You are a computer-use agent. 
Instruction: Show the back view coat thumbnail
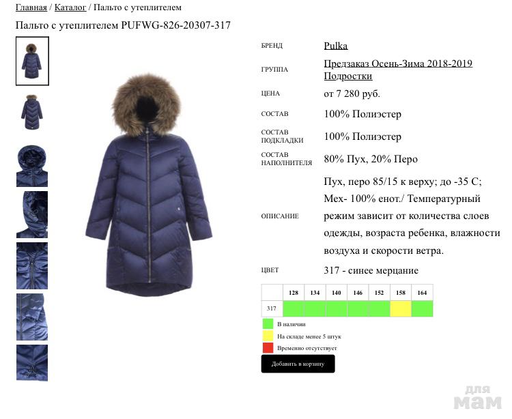pyautogui.click(x=32, y=112)
